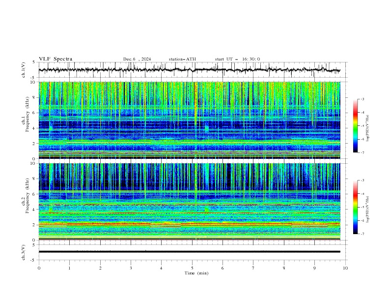Screen dimensions: 389x301
Task: Select the "Dec.6 , 2024" date text
Action: pos(137,59)
